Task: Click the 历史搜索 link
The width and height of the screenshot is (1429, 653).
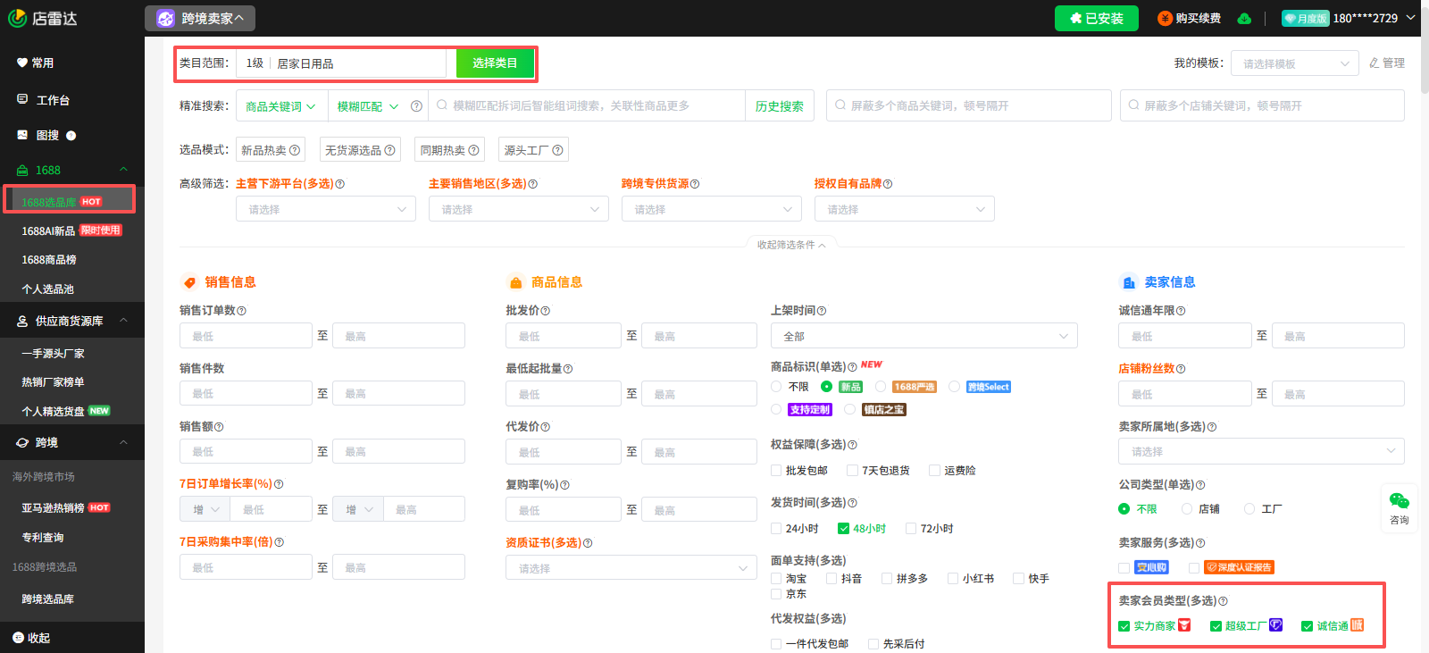Action: click(x=779, y=106)
